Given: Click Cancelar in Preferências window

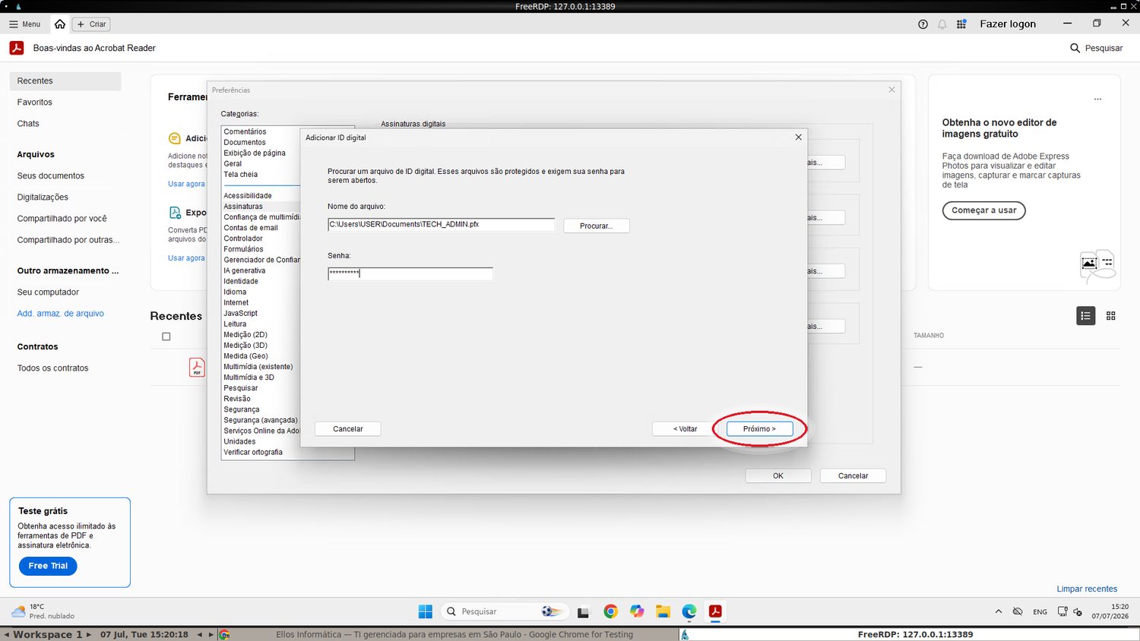Looking at the screenshot, I should 853,476.
